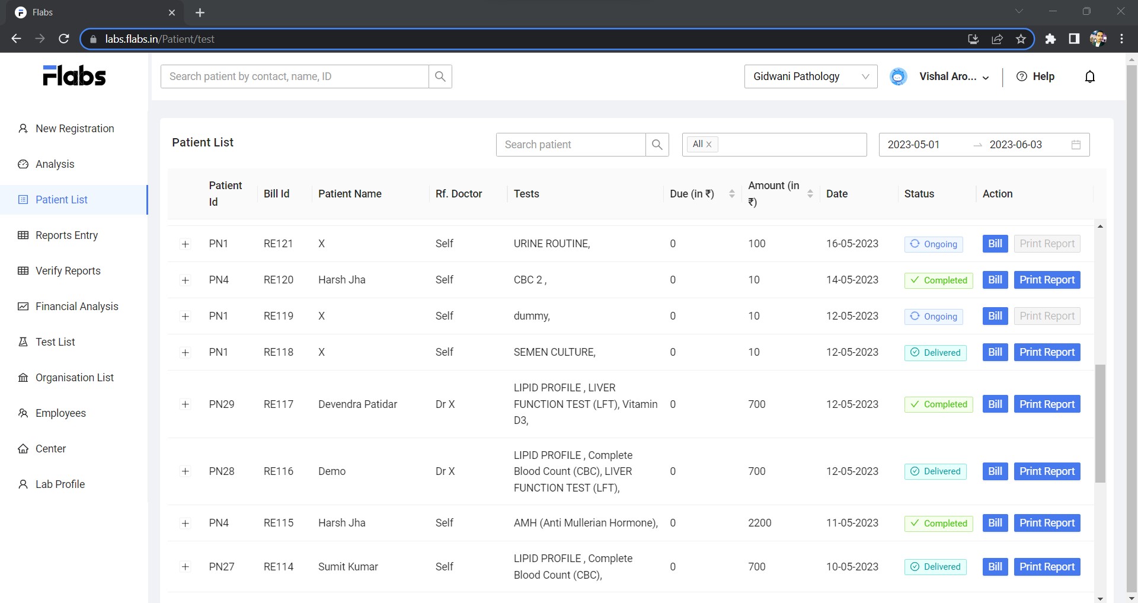Open the Test List sidebar item

point(55,342)
